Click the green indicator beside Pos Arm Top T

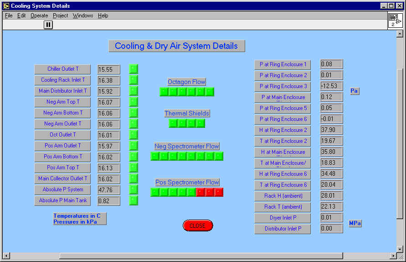pos(134,168)
